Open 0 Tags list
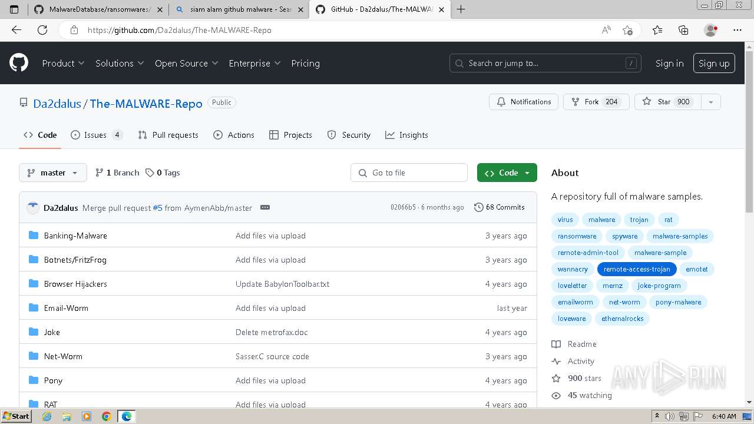The height and width of the screenshot is (424, 754). 163,173
